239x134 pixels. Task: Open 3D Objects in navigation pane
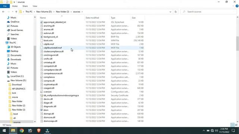[16, 47]
